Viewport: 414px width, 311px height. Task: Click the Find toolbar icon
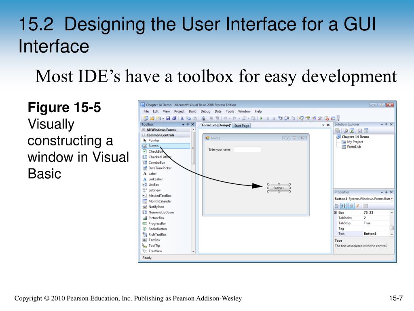(x=203, y=118)
